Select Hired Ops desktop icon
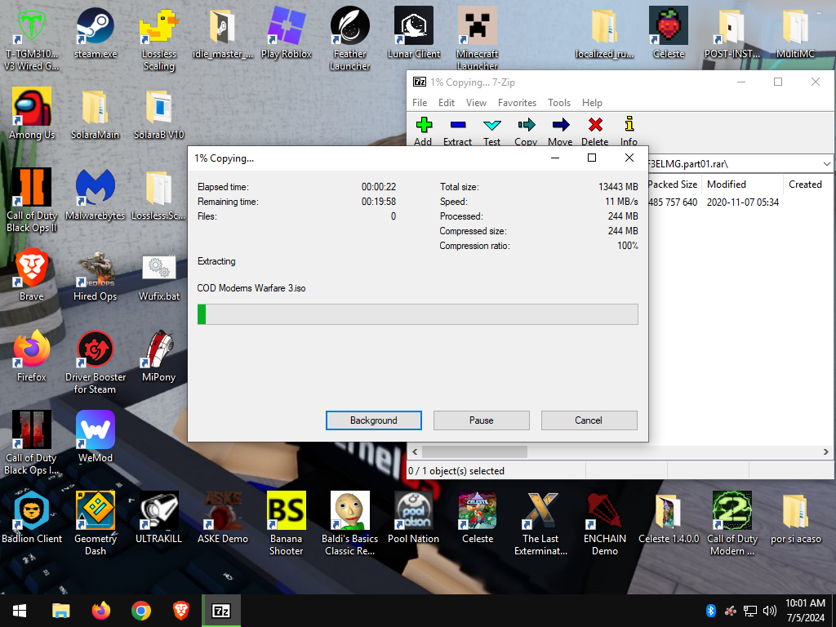Image resolution: width=836 pixels, height=627 pixels. [x=96, y=275]
